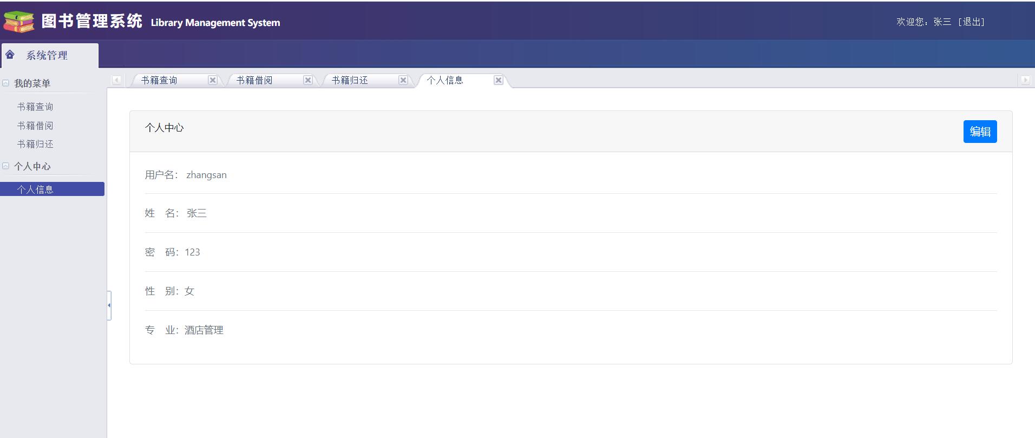The width and height of the screenshot is (1035, 438).
Task: Select the 个人信息 tab
Action: (445, 80)
